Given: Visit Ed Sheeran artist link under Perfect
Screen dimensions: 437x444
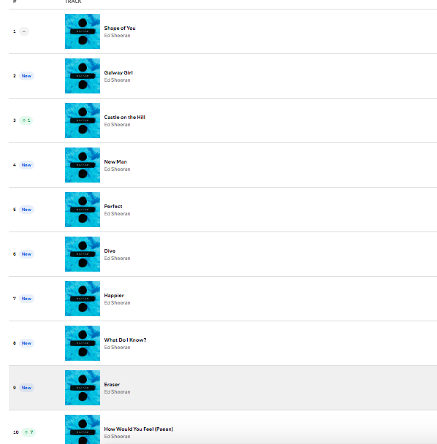Looking at the screenshot, I should click(117, 214).
